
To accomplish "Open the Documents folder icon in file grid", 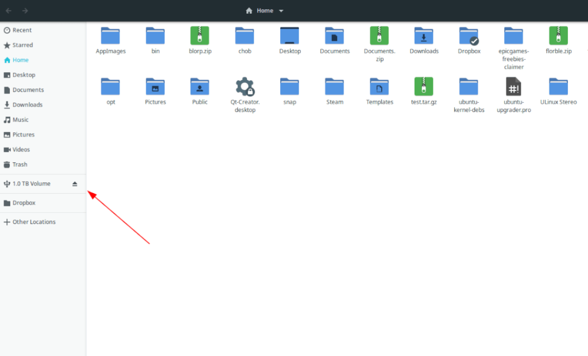I will (335, 36).
